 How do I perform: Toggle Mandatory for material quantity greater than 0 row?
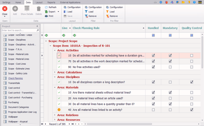170,104
